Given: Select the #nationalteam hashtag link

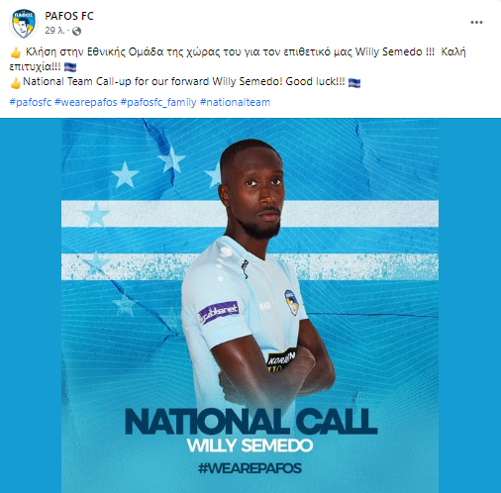Looking at the screenshot, I should click(x=235, y=102).
